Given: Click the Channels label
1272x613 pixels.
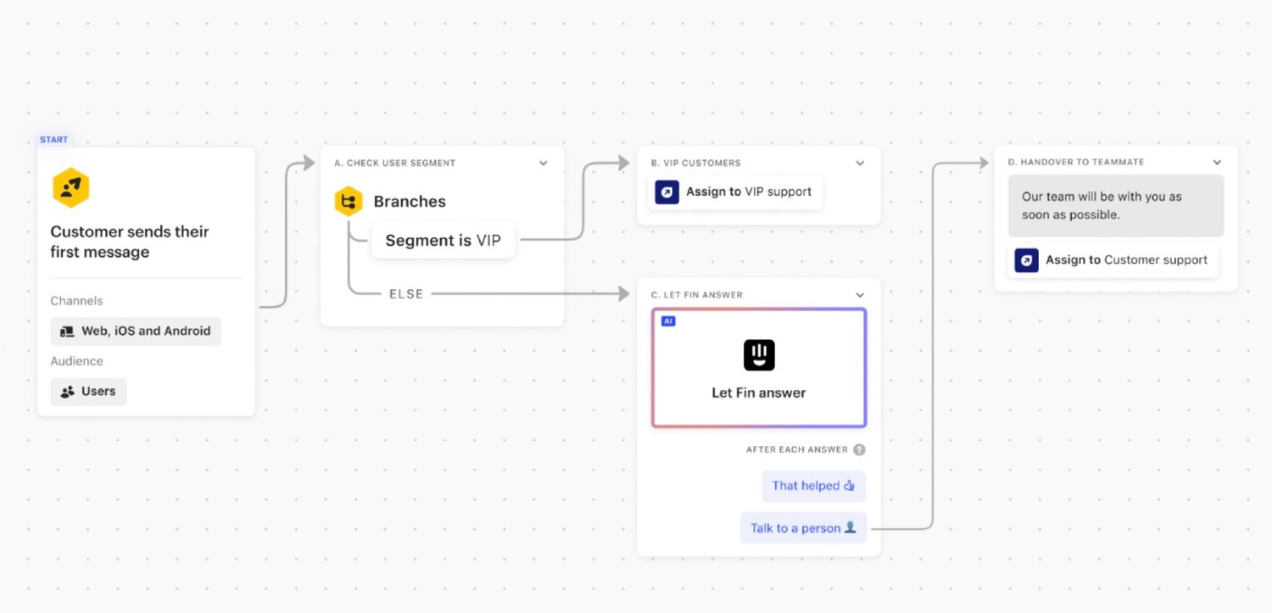Looking at the screenshot, I should (76, 301).
